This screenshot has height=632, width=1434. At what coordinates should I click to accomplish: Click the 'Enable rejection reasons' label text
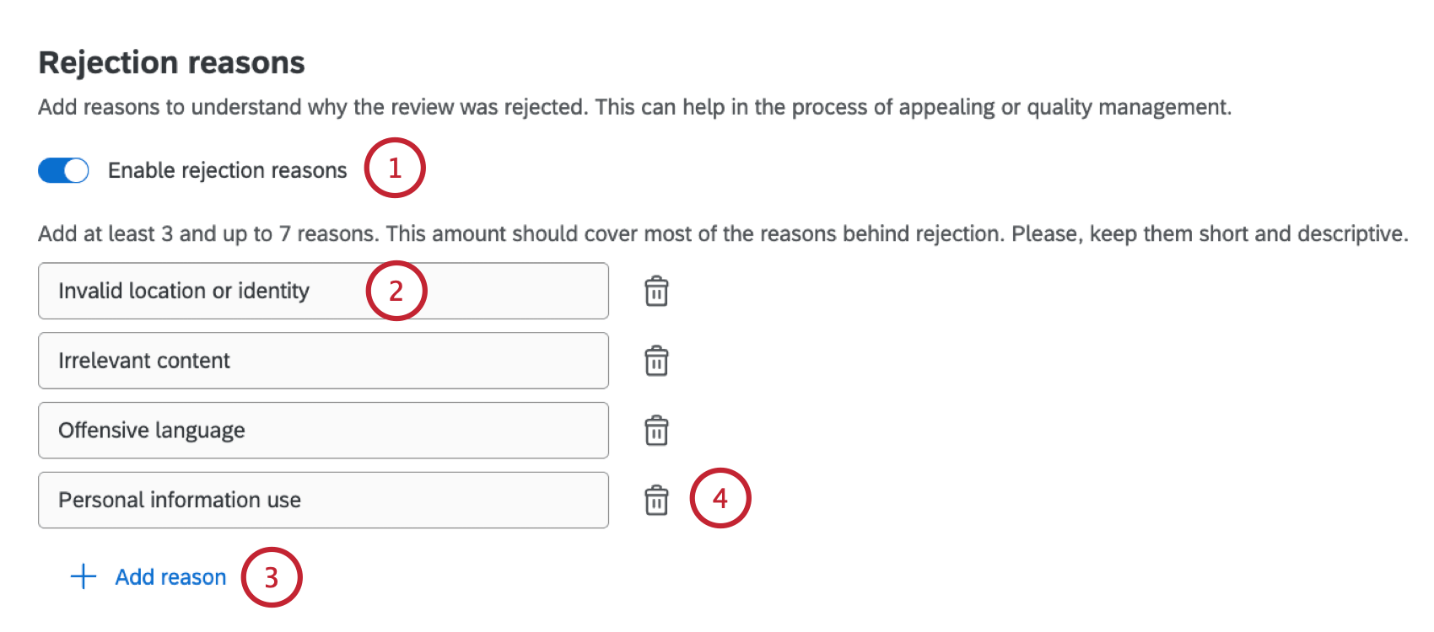(x=227, y=169)
